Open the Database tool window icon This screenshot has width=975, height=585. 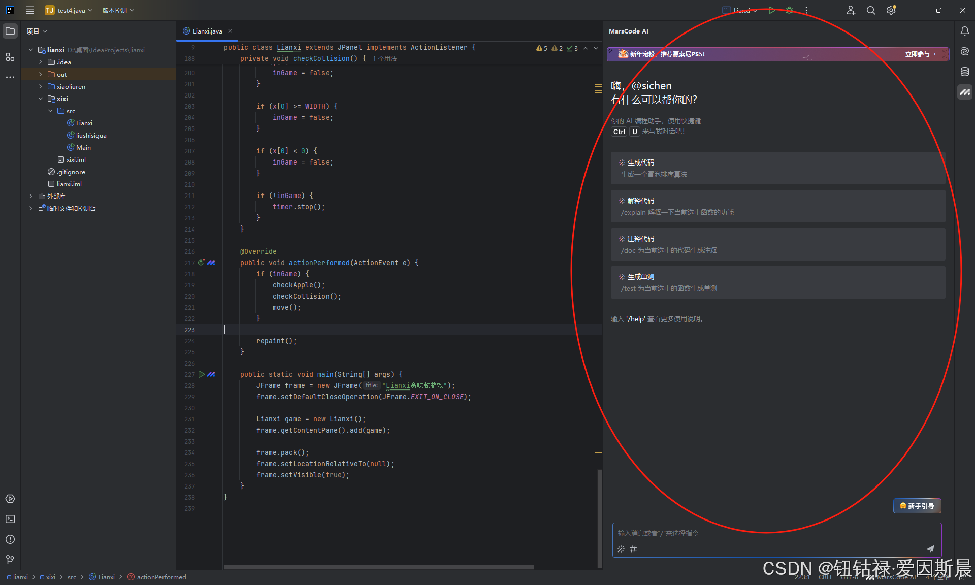pyautogui.click(x=964, y=72)
